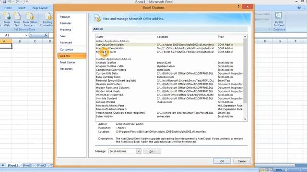Click the Name Box showing A1
The image size is (307, 172).
(x=12, y=35)
